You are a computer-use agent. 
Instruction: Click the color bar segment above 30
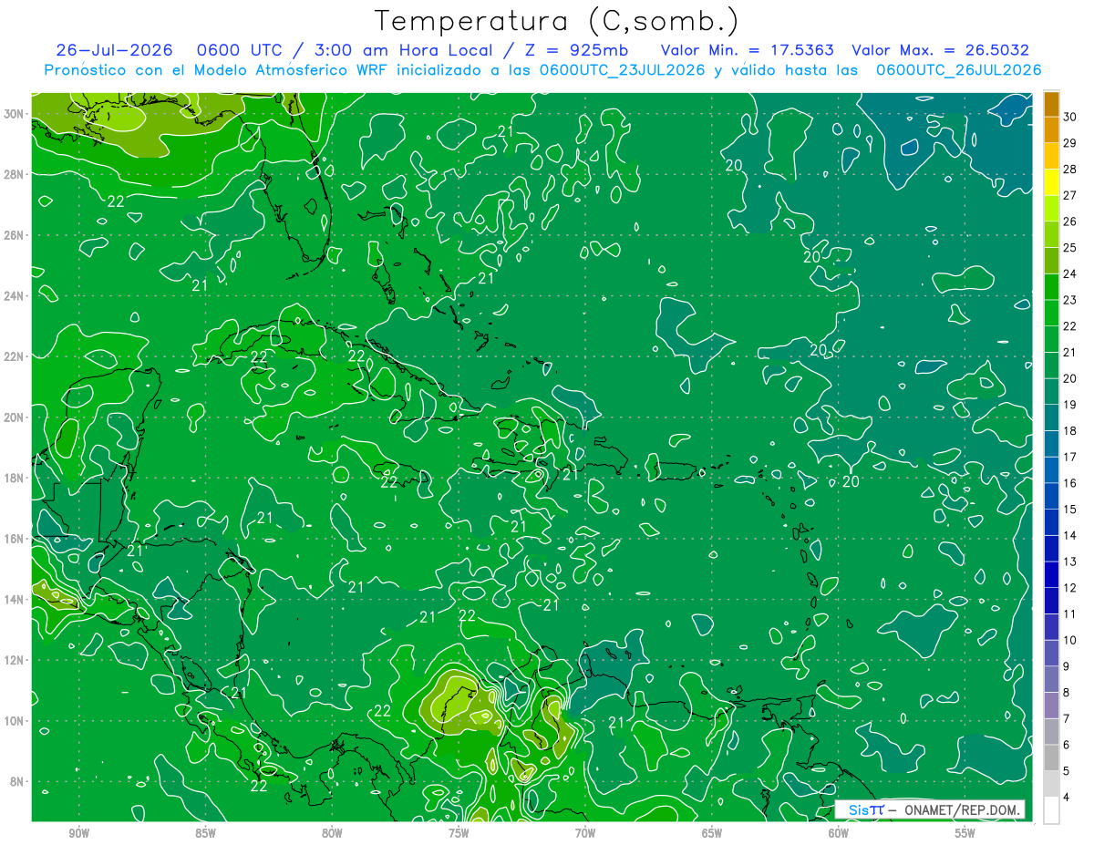1051,103
